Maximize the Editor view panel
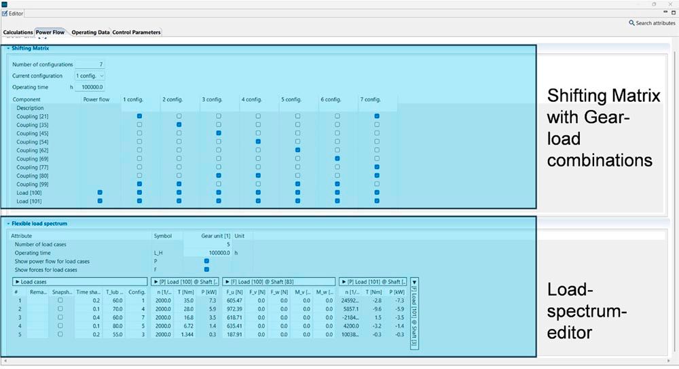This screenshot has height=369, width=679. (674, 13)
